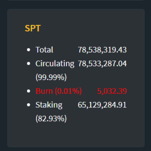Click empty card space right of SPT title
Image resolution: width=151 pixels, height=151 pixels.
(91, 28)
